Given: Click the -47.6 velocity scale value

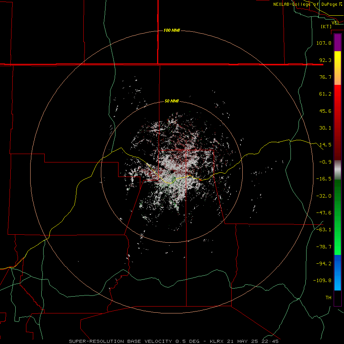Looking at the screenshot, I should click(324, 213).
